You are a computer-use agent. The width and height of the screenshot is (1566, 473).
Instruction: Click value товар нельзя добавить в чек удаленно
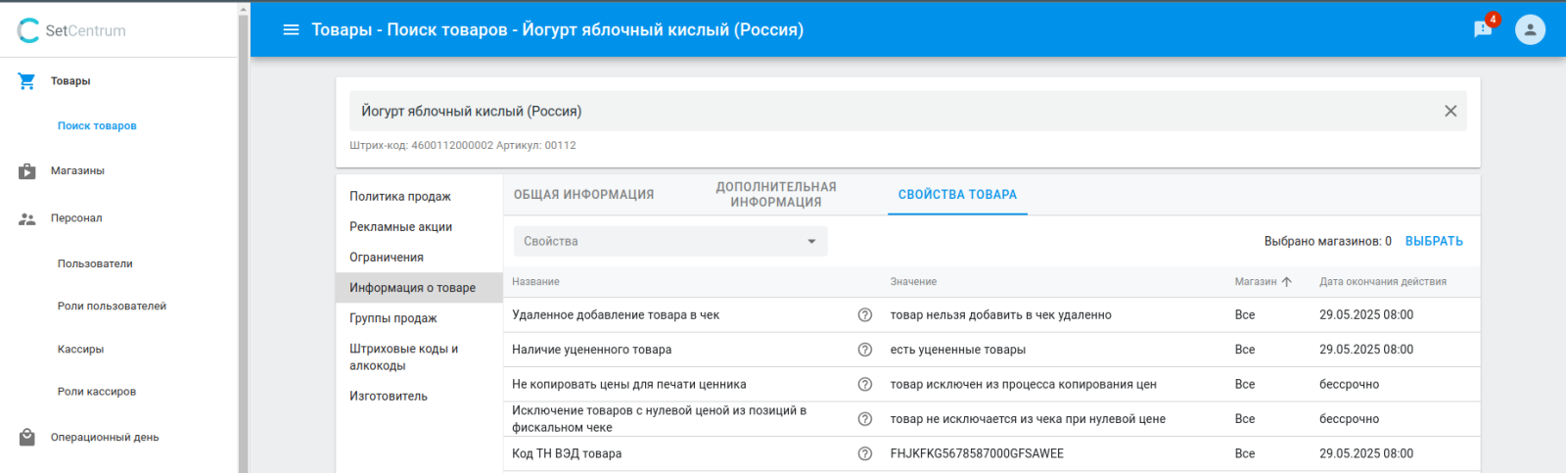(x=1000, y=314)
